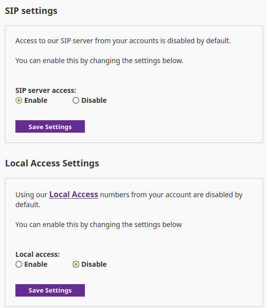Screen dimensions: 267x308
Task: Click the Local Access box 'You can enable this' sentence
Action: pos(98,225)
